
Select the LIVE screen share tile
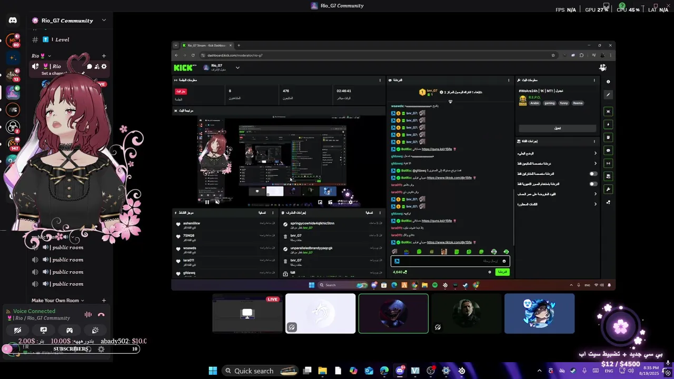[x=247, y=314]
